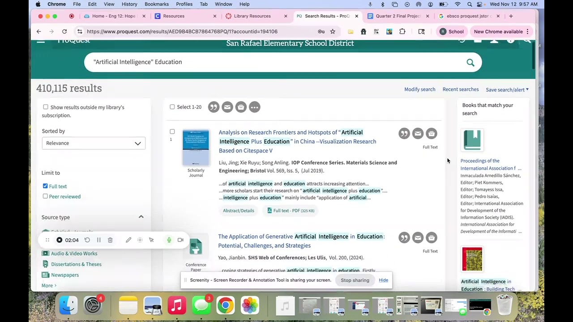Restart the Screenity recording
This screenshot has height=322, width=573.
tap(87, 240)
